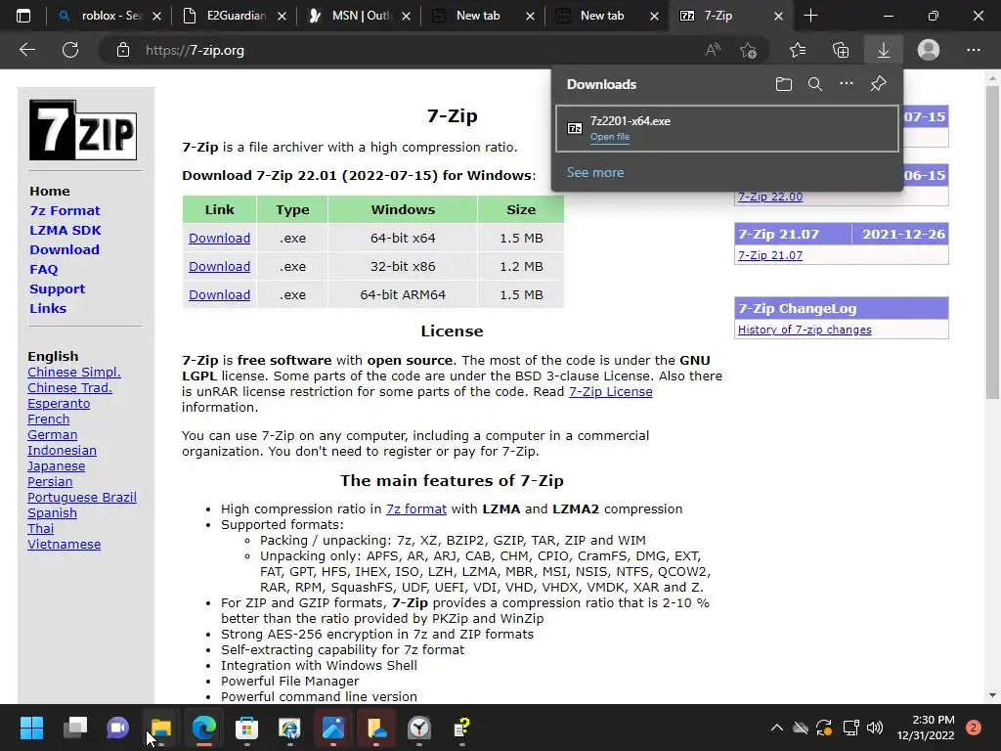Open Microsoft Store from taskbar
This screenshot has width=1001, height=751.
tap(246, 728)
